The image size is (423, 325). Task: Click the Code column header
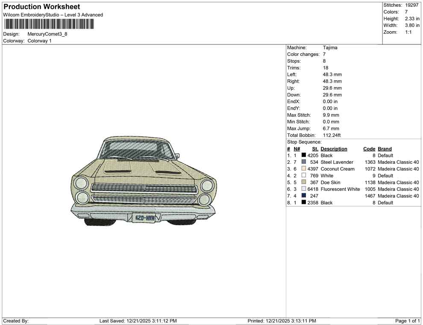click(369, 148)
